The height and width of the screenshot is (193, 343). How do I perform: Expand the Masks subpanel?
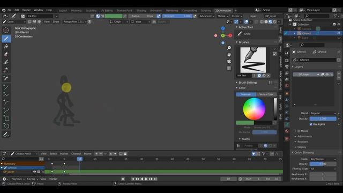(x=295, y=131)
